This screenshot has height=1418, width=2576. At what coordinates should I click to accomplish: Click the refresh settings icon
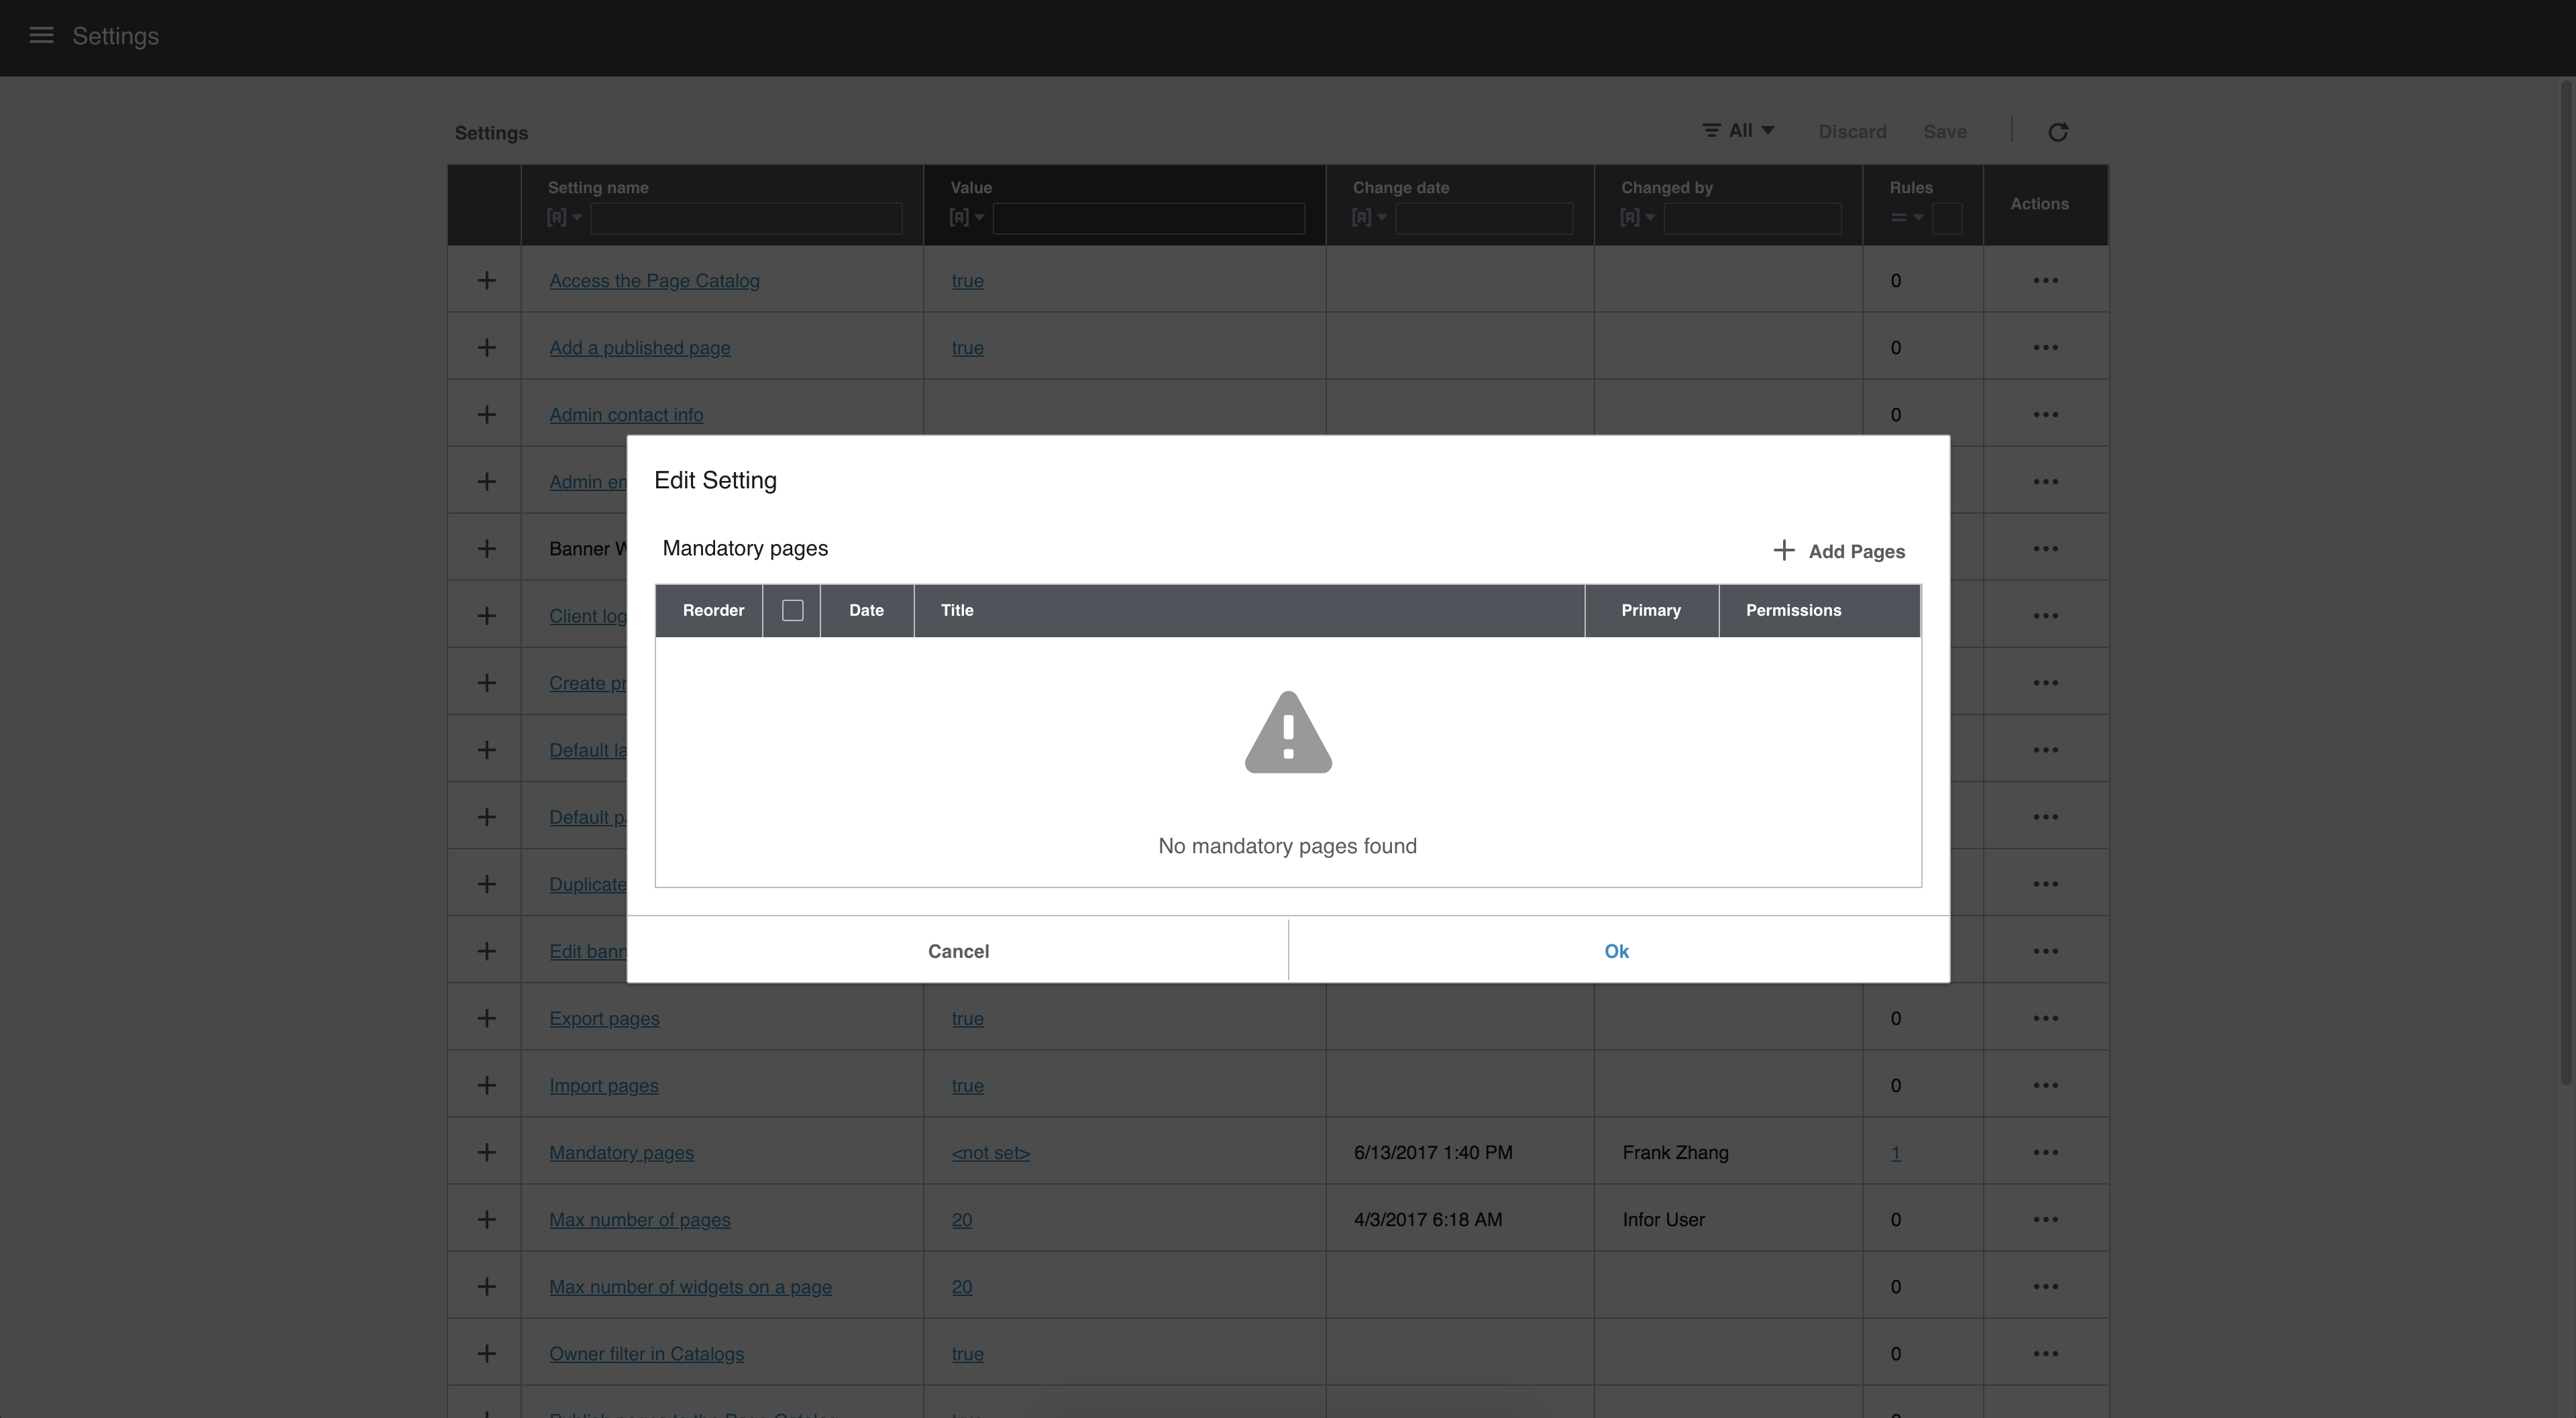tap(2058, 132)
